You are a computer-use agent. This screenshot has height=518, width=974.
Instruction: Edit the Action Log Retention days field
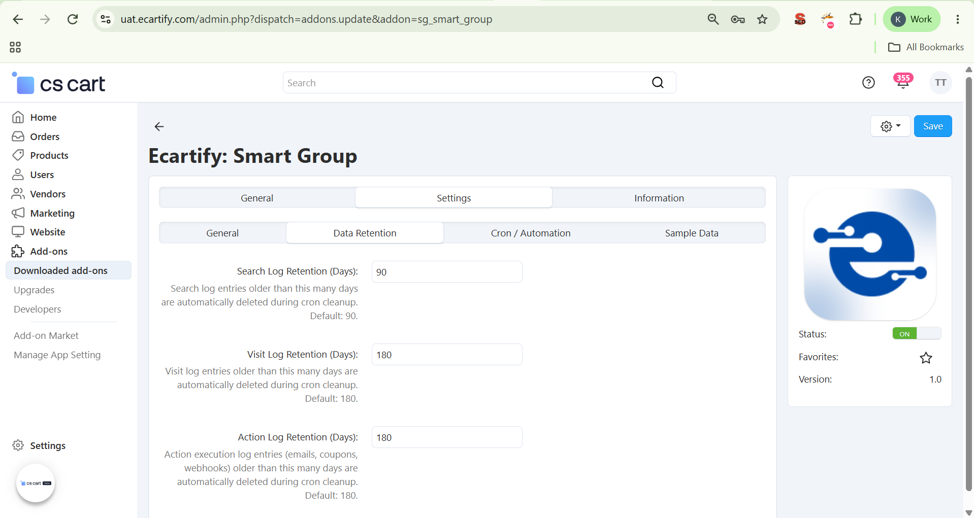(x=447, y=437)
